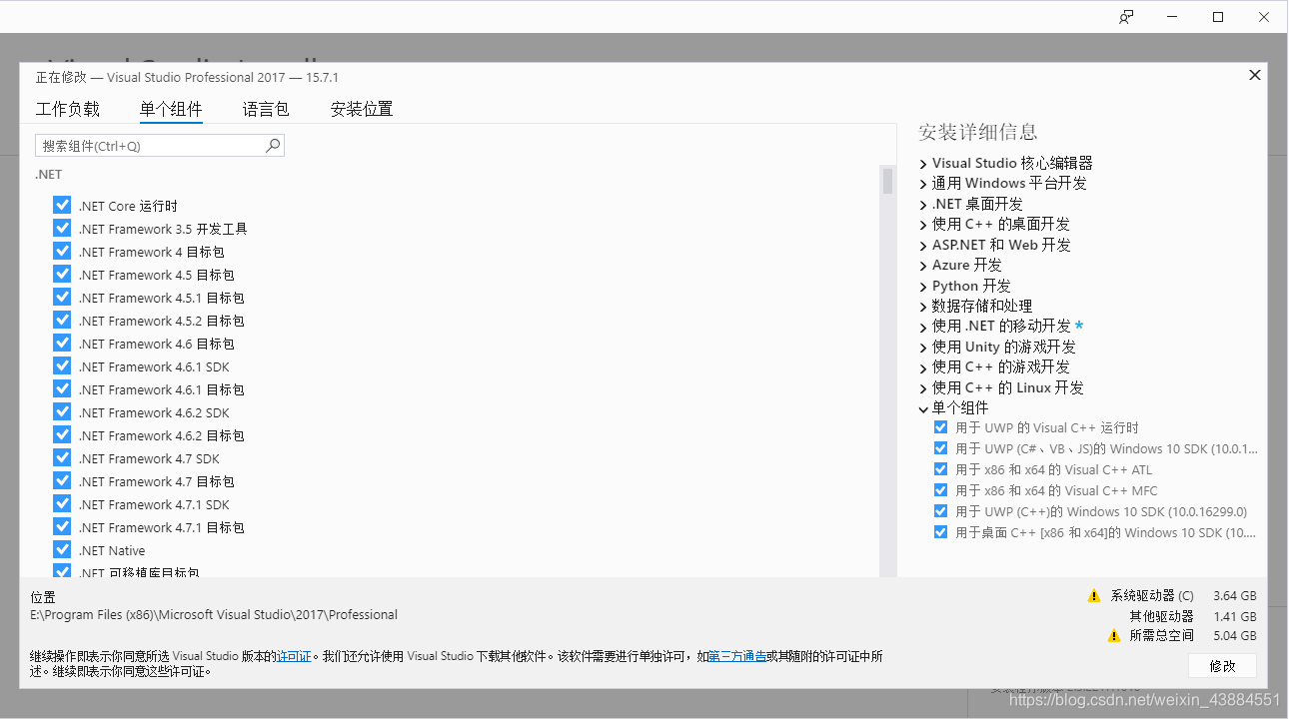1289x719 pixels.
Task: Click the feedback icon in the title bar
Action: click(1126, 17)
